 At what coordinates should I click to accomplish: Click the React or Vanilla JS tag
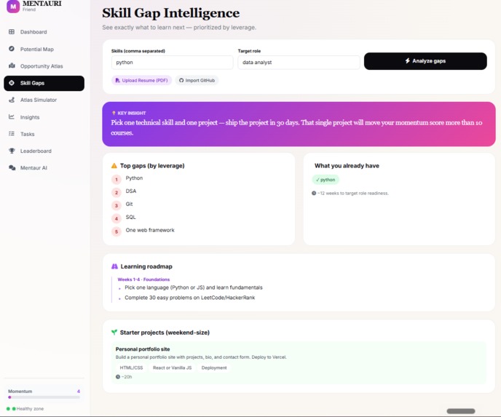[x=172, y=368]
